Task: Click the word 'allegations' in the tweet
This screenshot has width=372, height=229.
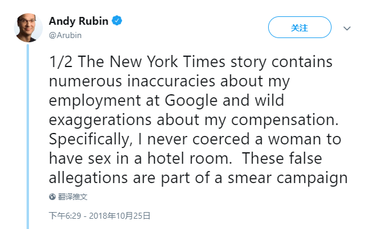Action: (88, 178)
